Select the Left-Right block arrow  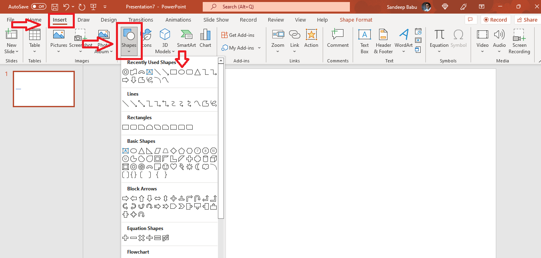click(158, 198)
